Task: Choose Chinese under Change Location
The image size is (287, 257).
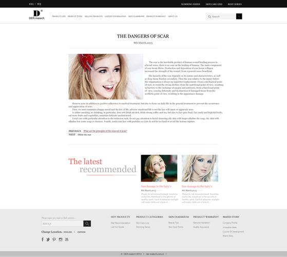Action: pos(81,232)
